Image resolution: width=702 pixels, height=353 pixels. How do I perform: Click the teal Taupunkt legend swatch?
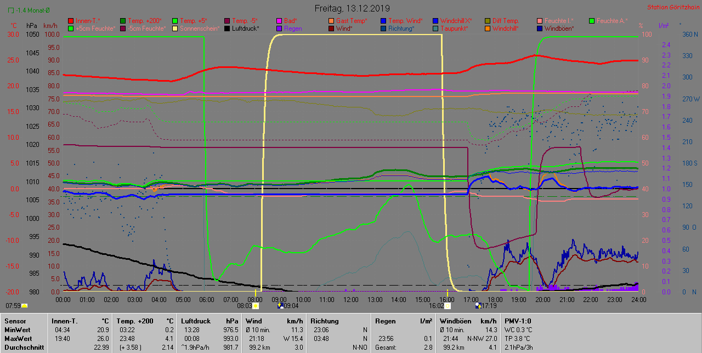(435, 28)
